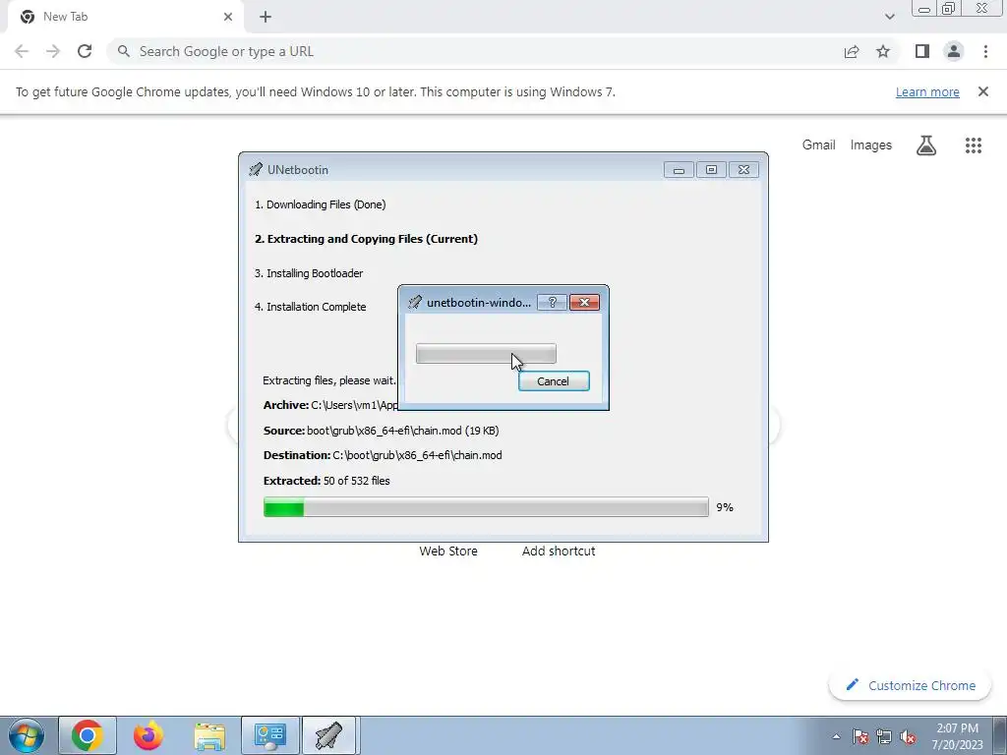The image size is (1007, 755).
Task: Open the Google apps grid
Action: (974, 145)
